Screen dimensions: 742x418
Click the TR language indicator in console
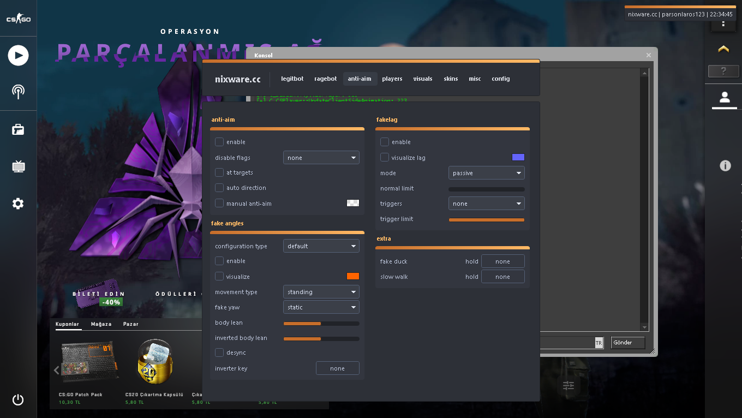599,343
